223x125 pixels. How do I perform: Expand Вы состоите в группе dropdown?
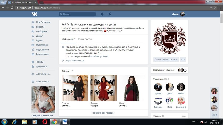(166, 59)
